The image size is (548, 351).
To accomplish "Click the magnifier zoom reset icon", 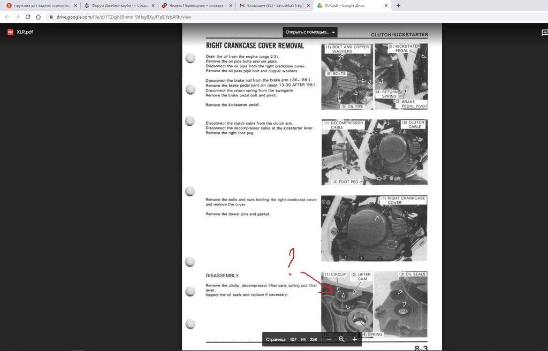I will click(341, 339).
